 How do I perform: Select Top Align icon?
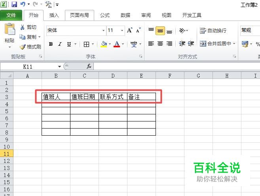[x=151, y=30]
